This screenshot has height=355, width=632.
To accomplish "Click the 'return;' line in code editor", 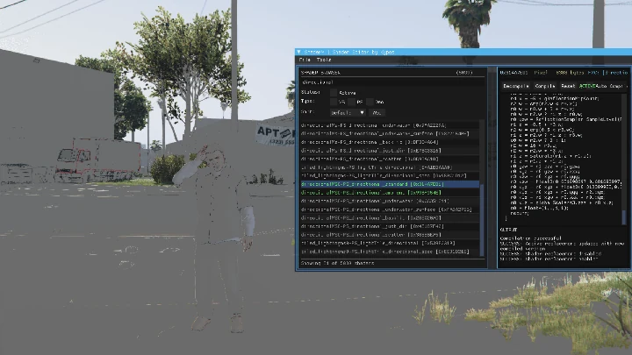I will 520,213.
